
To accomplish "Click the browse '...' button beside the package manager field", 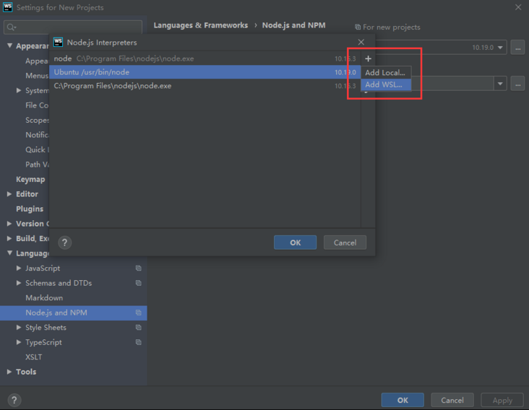I will 517,84.
